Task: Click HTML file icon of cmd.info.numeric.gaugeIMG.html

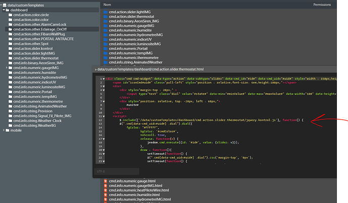Action: click(105, 186)
